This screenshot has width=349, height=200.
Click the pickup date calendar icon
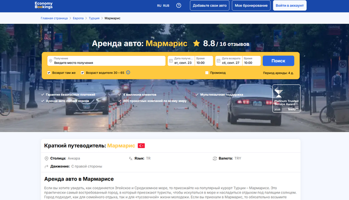(171, 61)
